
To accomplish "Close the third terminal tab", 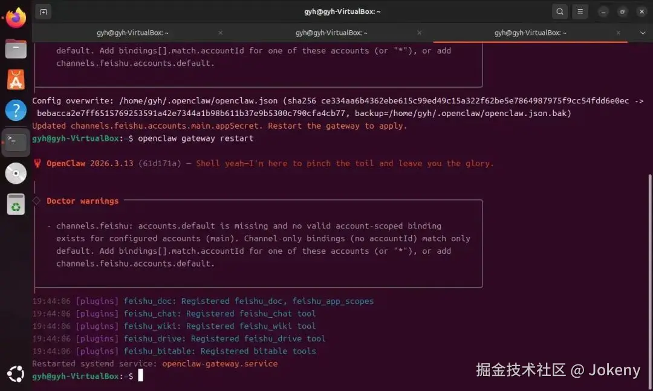I will point(619,33).
